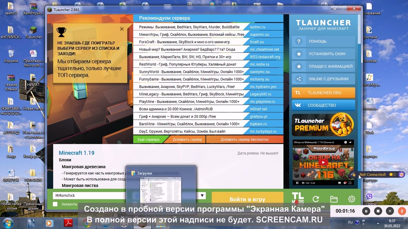Open the Viber desktop icon

coord(369,199)
